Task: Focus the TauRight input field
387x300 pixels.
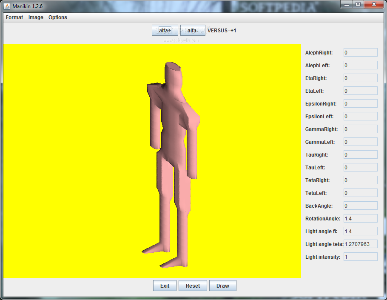Action: pos(361,155)
